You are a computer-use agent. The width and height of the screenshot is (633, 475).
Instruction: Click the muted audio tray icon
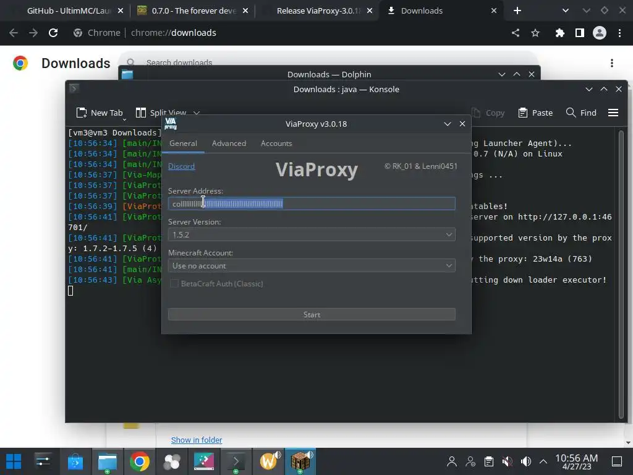[x=508, y=461]
